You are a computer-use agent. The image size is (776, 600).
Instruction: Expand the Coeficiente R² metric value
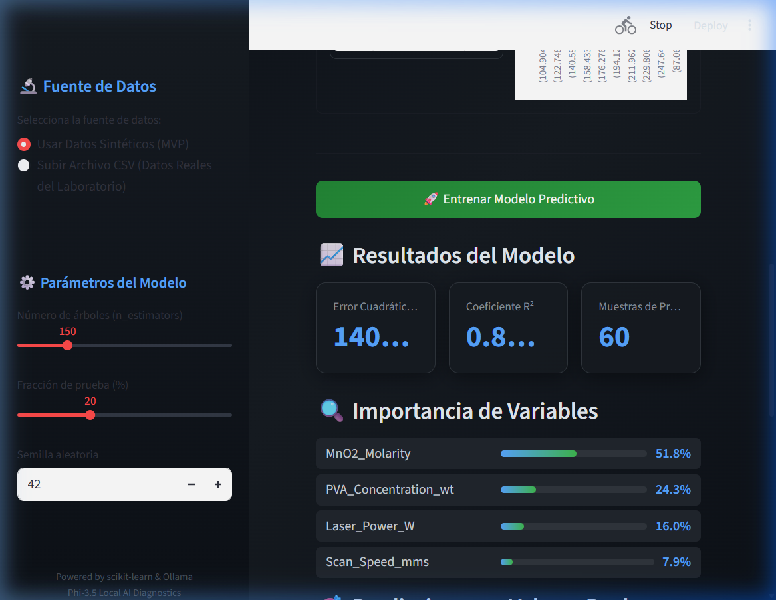(x=508, y=328)
